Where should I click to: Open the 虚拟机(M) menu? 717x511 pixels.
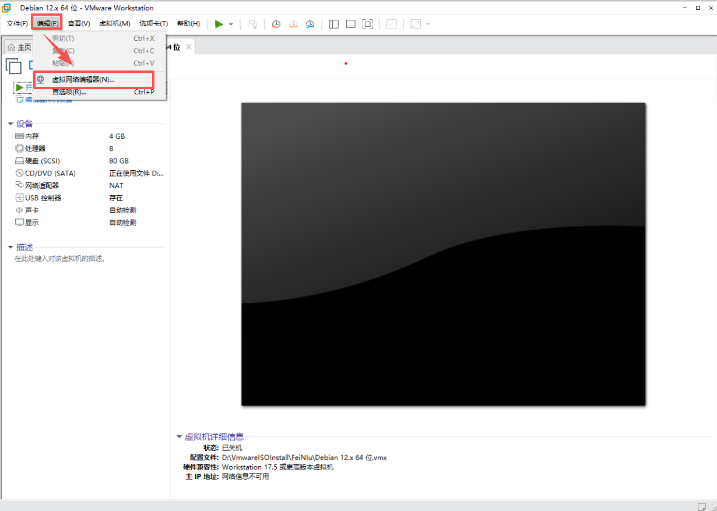(115, 23)
